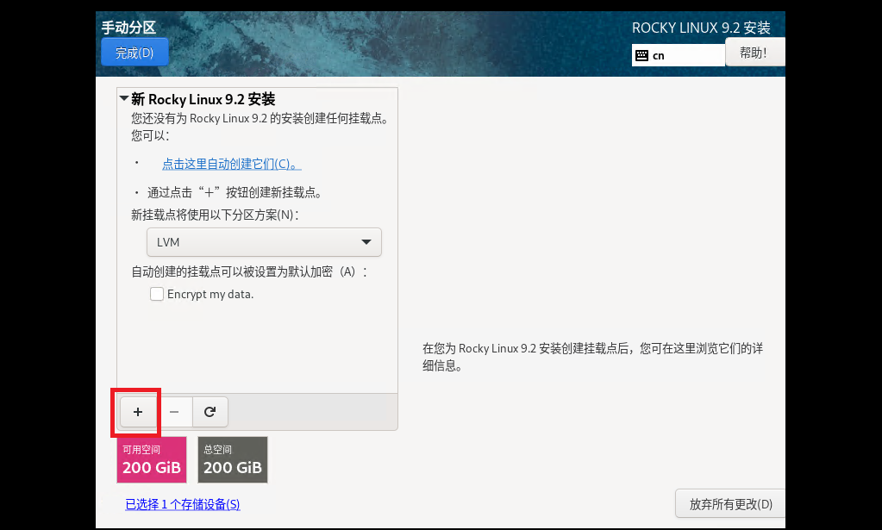
Task: Click the plus button to add mount point
Action: point(138,412)
